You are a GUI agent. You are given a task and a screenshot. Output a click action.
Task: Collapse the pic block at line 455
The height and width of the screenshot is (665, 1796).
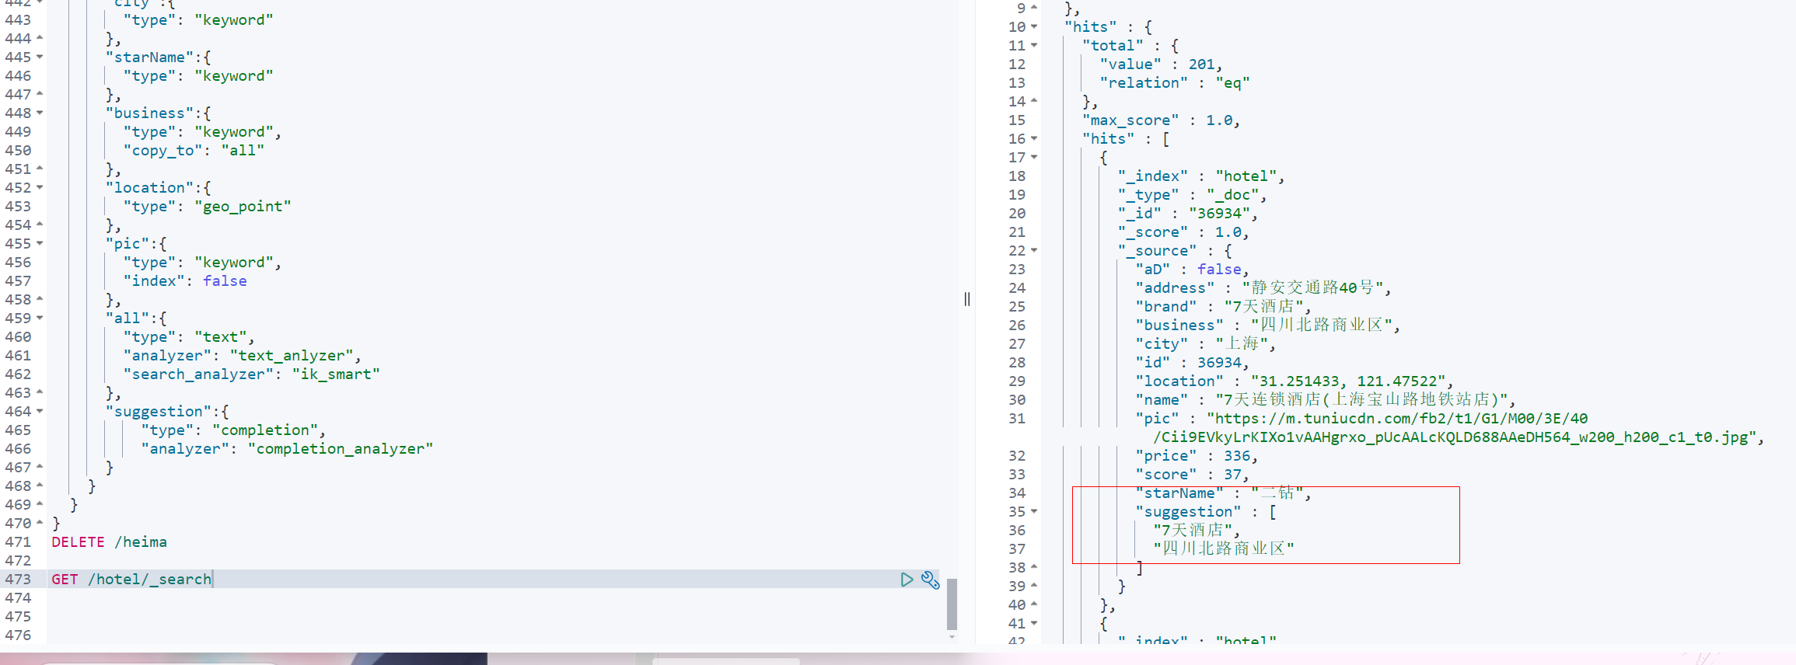pos(40,243)
